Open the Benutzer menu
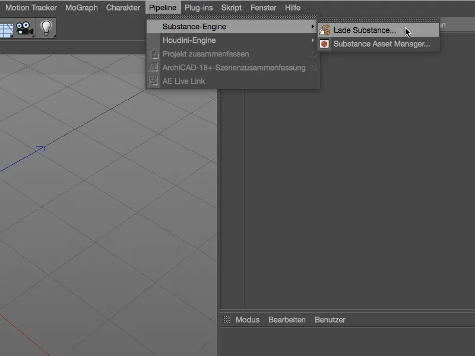Viewport: 475px width, 356px height. click(x=330, y=320)
